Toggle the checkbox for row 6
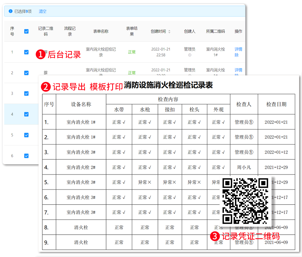Screen dimensions: 302x257 coord(26,156)
